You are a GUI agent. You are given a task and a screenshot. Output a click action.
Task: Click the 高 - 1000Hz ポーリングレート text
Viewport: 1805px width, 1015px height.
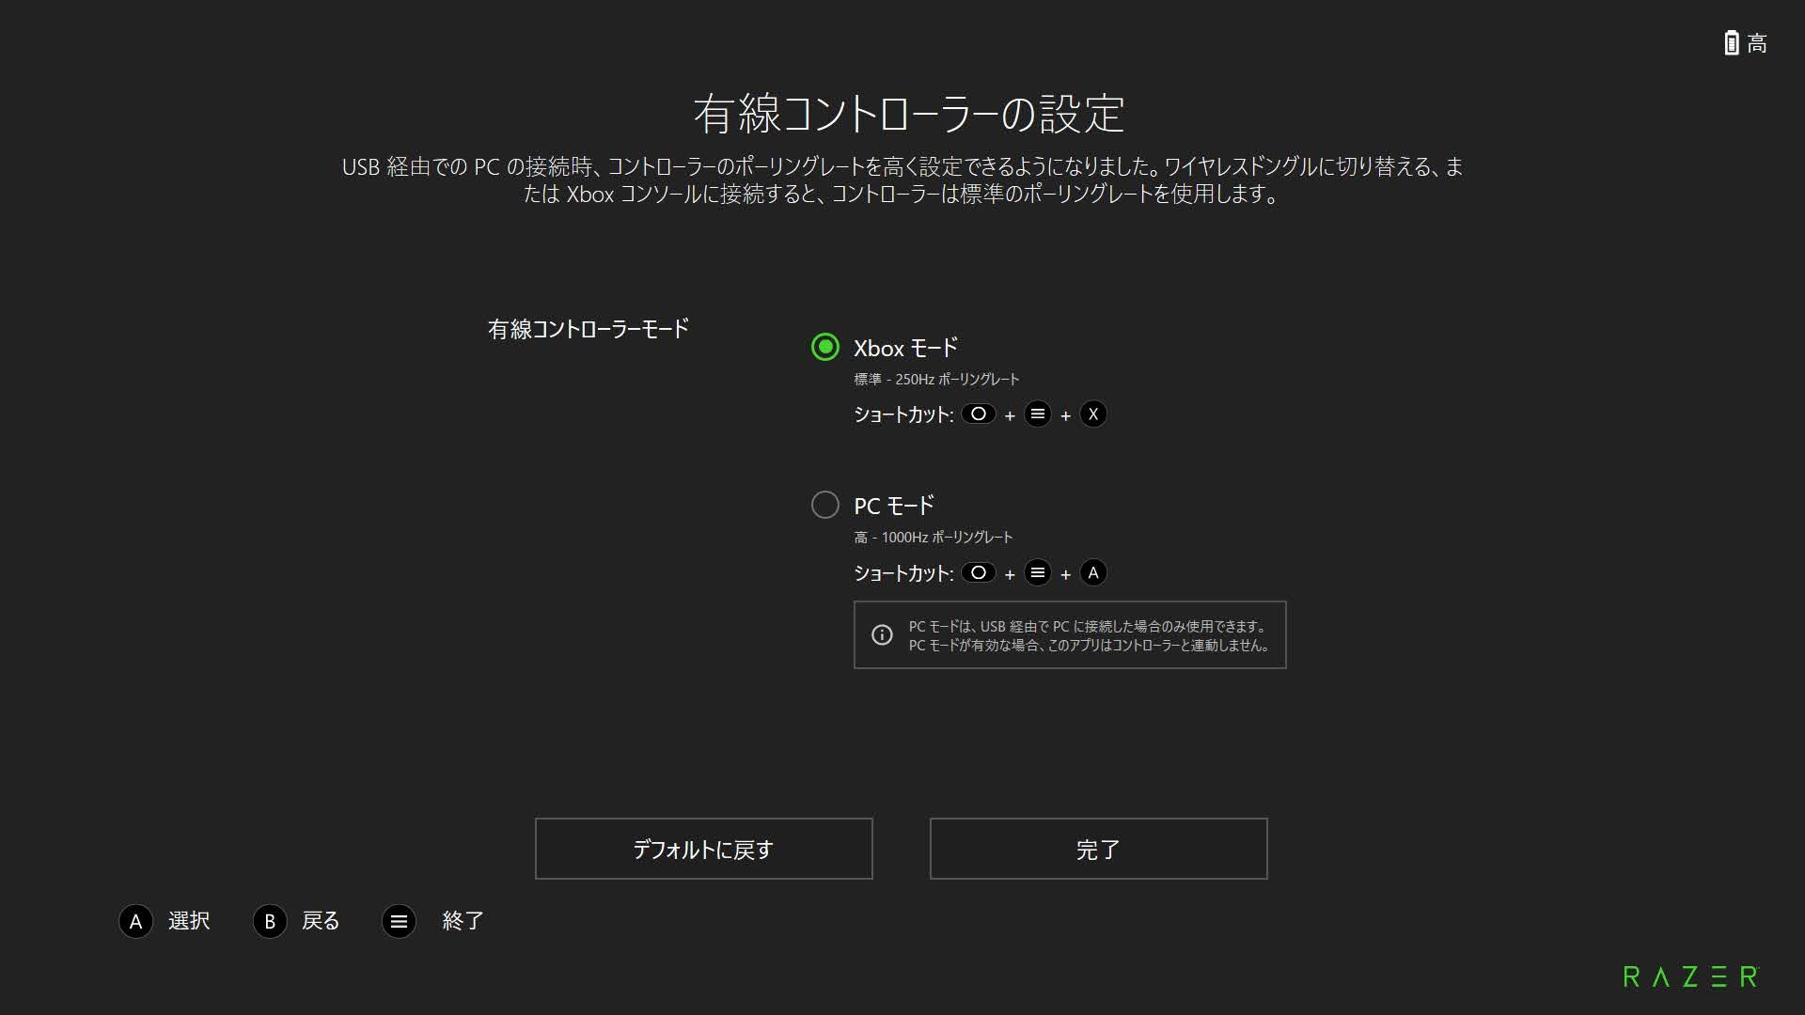tap(933, 537)
